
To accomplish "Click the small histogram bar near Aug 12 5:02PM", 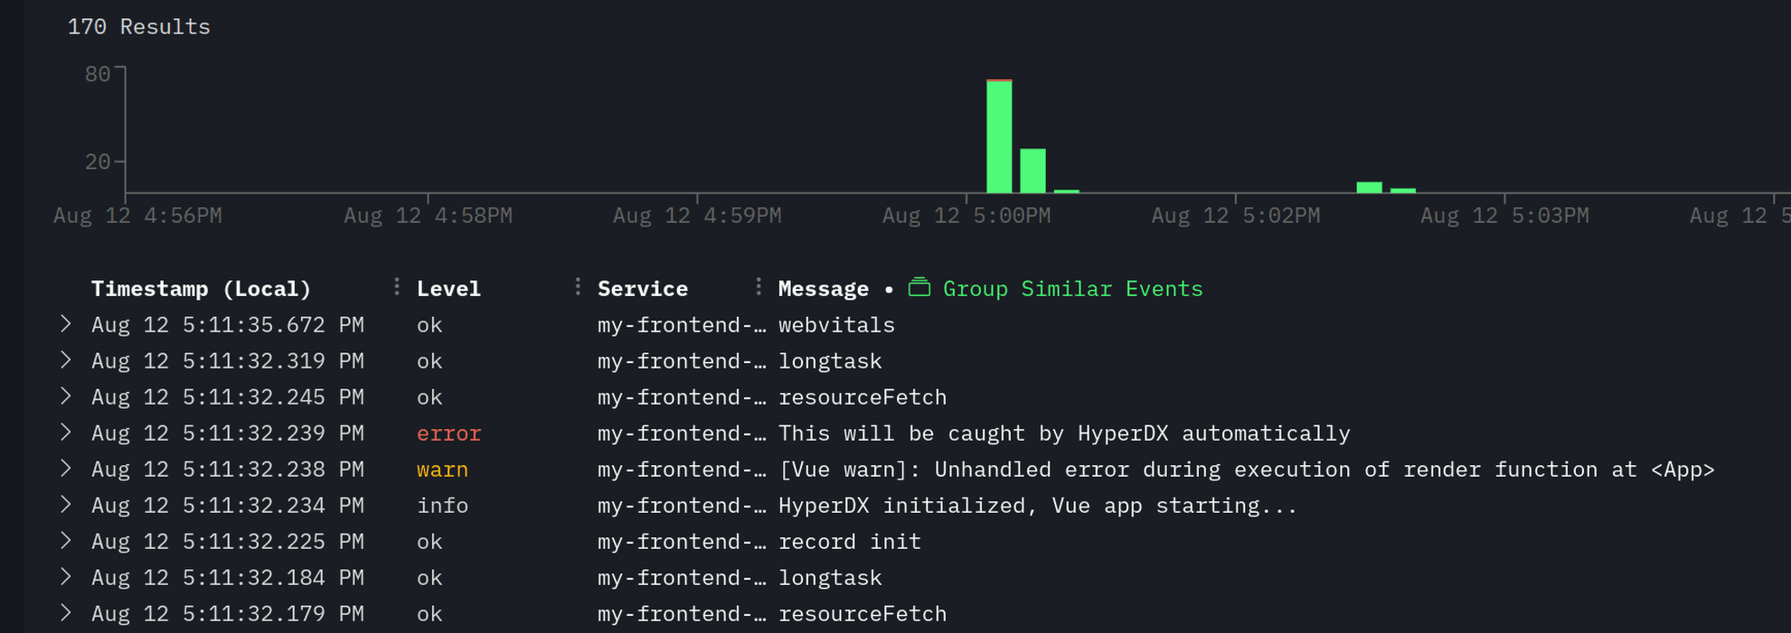I will (x=1369, y=185).
